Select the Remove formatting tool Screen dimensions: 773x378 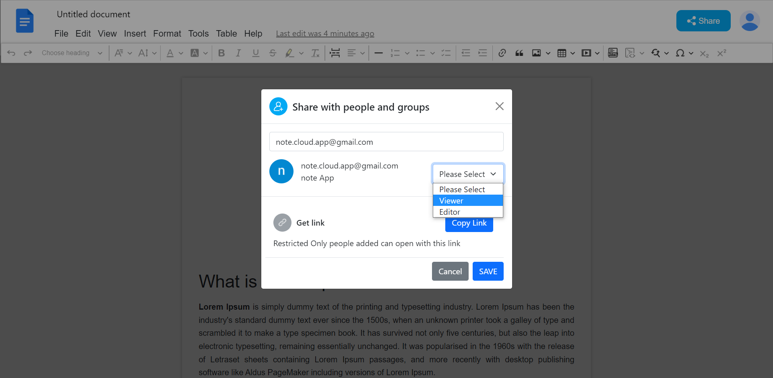point(315,53)
